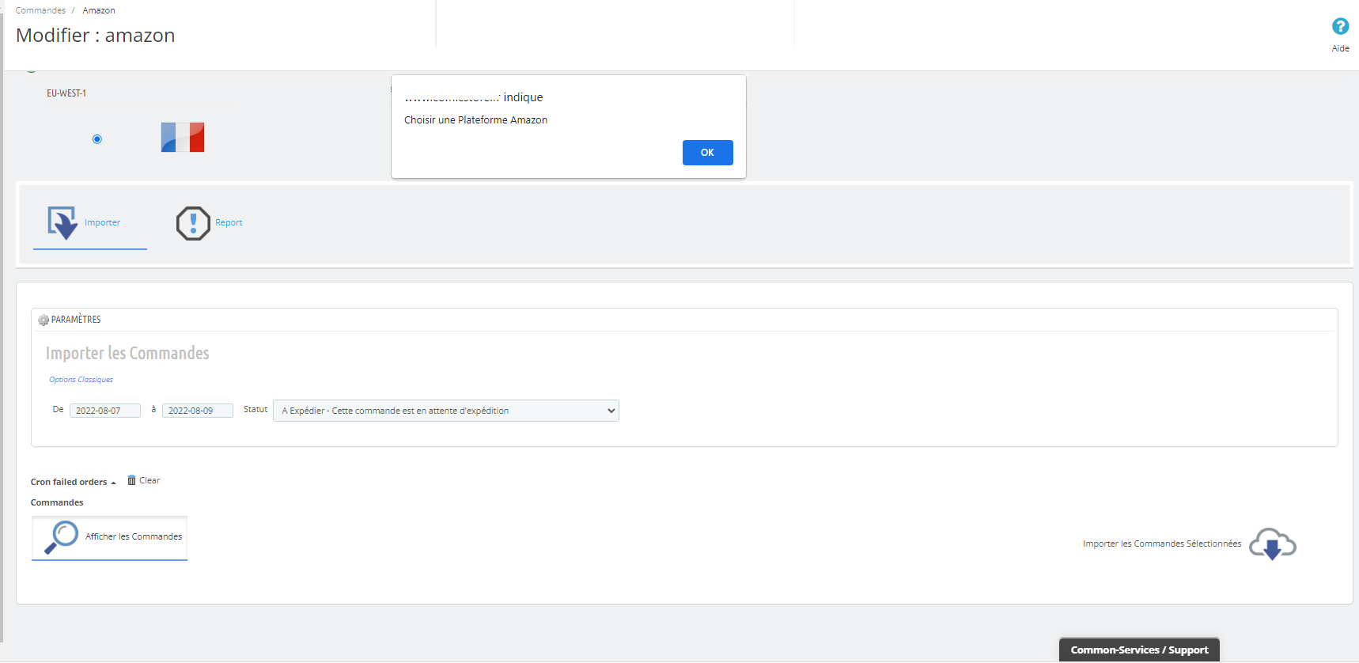Click the Commandes section heading
1359x663 pixels.
pyautogui.click(x=57, y=502)
